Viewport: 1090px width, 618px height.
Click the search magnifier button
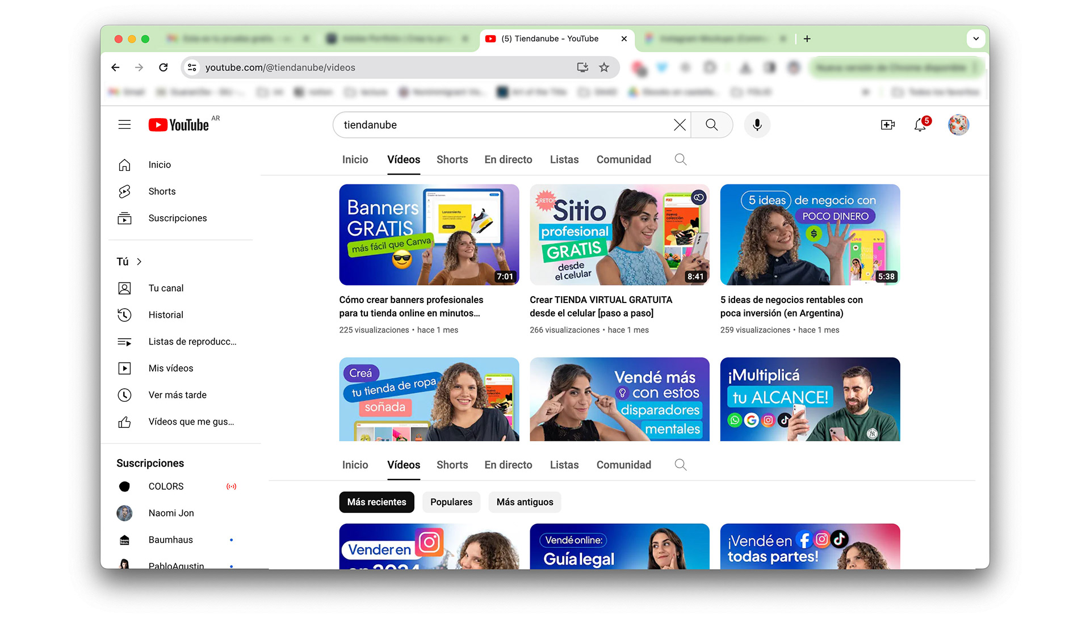[711, 125]
